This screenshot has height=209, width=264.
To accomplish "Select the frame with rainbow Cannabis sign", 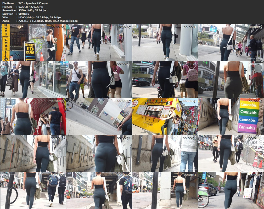I will [231, 116].
